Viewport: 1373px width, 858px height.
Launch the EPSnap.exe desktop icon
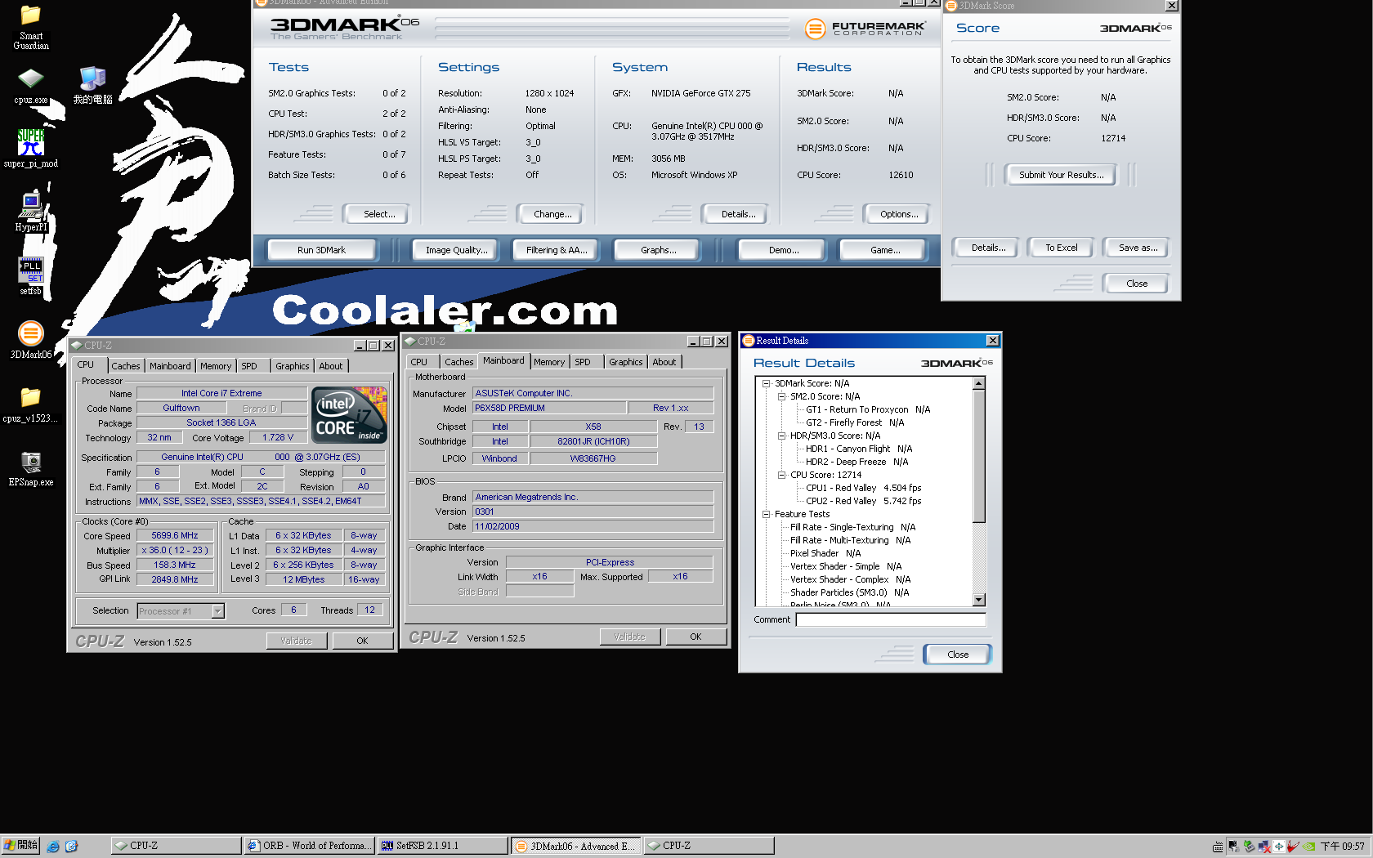[x=30, y=463]
